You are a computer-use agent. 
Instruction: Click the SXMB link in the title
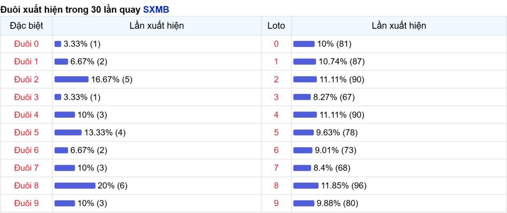(156, 9)
